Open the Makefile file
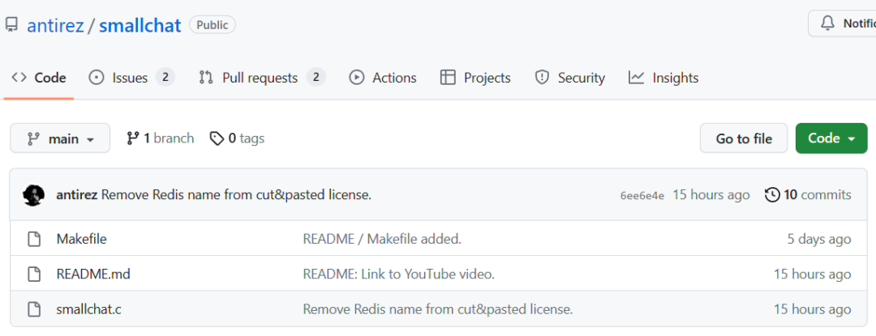The image size is (876, 336). point(82,239)
